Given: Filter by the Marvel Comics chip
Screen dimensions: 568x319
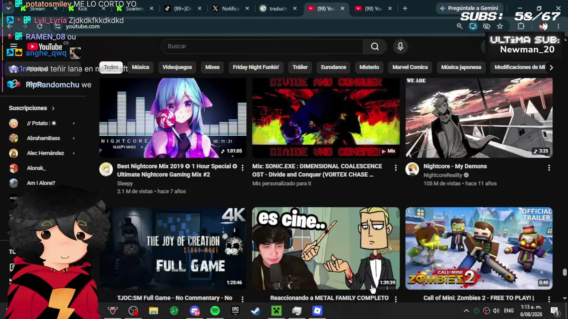Looking at the screenshot, I should pos(410,67).
